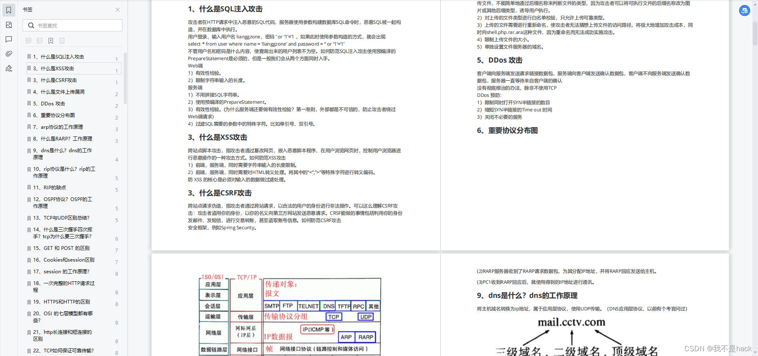Click the TCP box in protocol diagram

(x=334, y=317)
